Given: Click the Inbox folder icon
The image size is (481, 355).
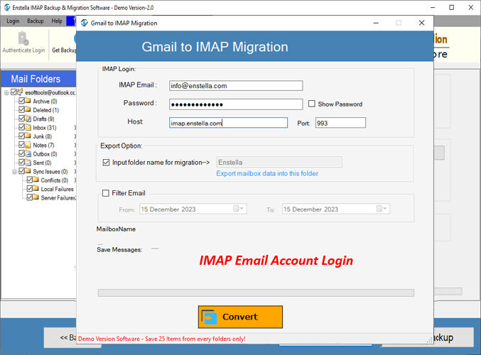Looking at the screenshot, I should (x=28, y=127).
